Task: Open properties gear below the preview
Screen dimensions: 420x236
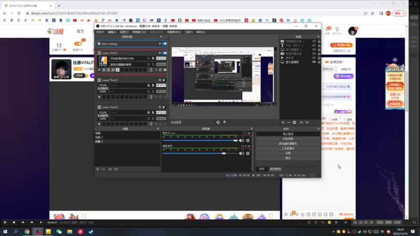Action: coord(218,122)
